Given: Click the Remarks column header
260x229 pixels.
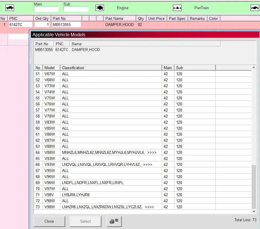Looking at the screenshot, I should (x=197, y=18).
